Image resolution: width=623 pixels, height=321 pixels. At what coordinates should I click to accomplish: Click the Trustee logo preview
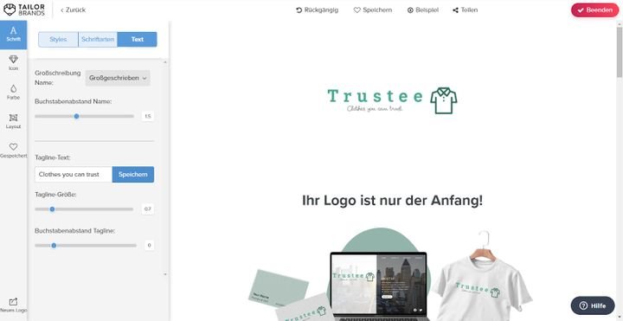tap(392, 100)
